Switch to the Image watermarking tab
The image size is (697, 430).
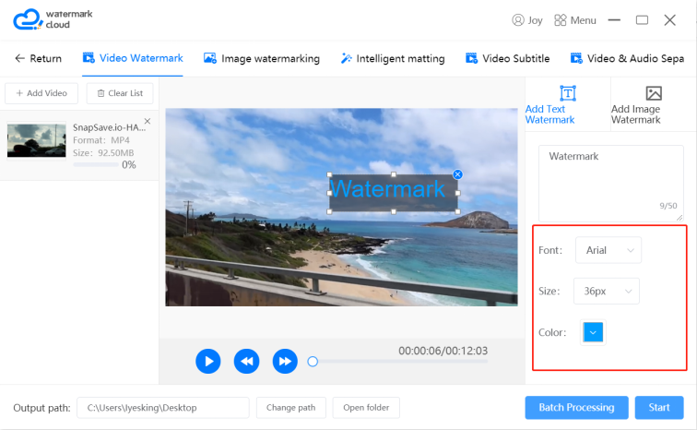click(262, 58)
